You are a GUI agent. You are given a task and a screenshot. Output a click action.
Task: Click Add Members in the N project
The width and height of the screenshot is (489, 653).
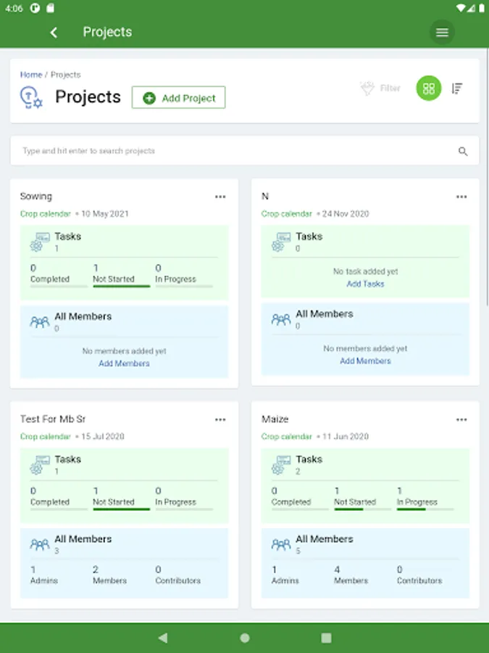[x=365, y=361]
